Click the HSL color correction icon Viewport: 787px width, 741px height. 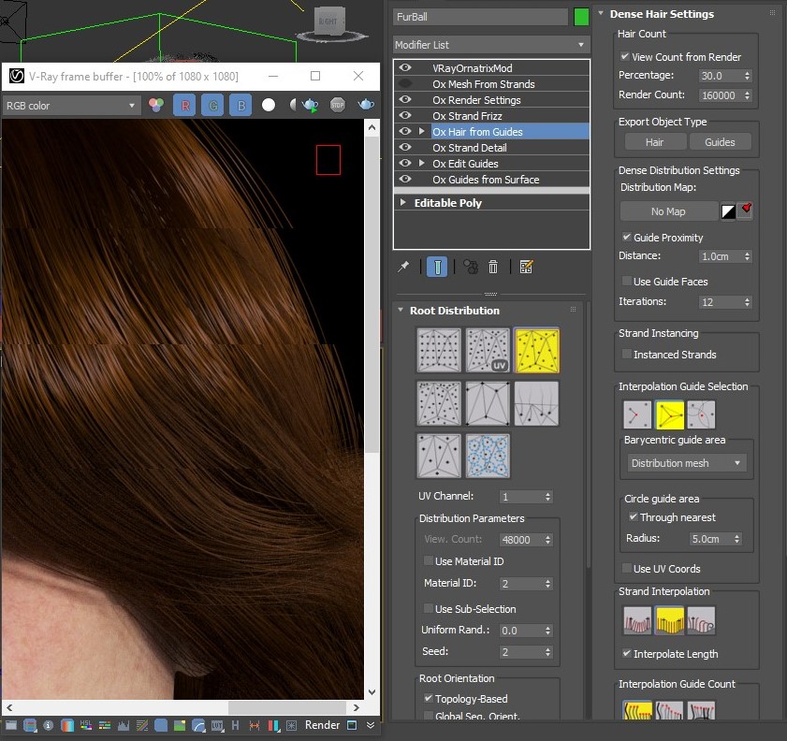tap(85, 725)
